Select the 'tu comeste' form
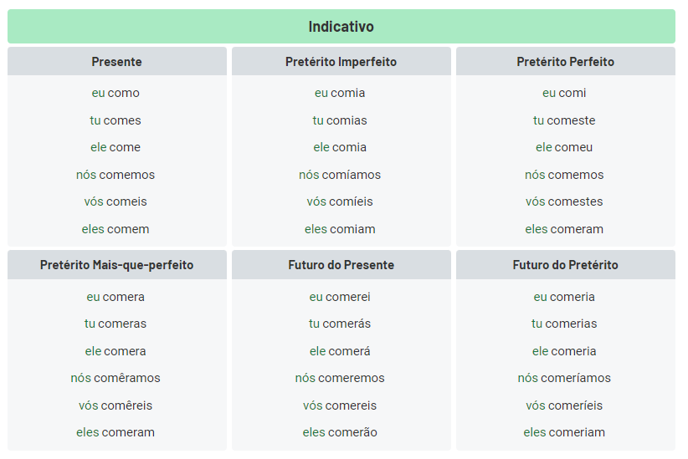This screenshot has width=688, height=459. 564,120
